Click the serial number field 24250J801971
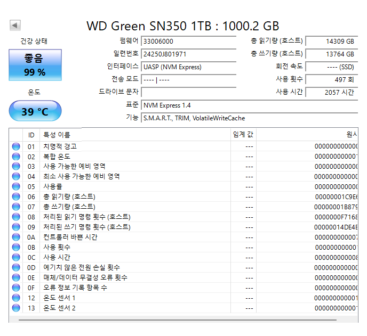The height and width of the screenshot is (336, 367). coord(189,54)
